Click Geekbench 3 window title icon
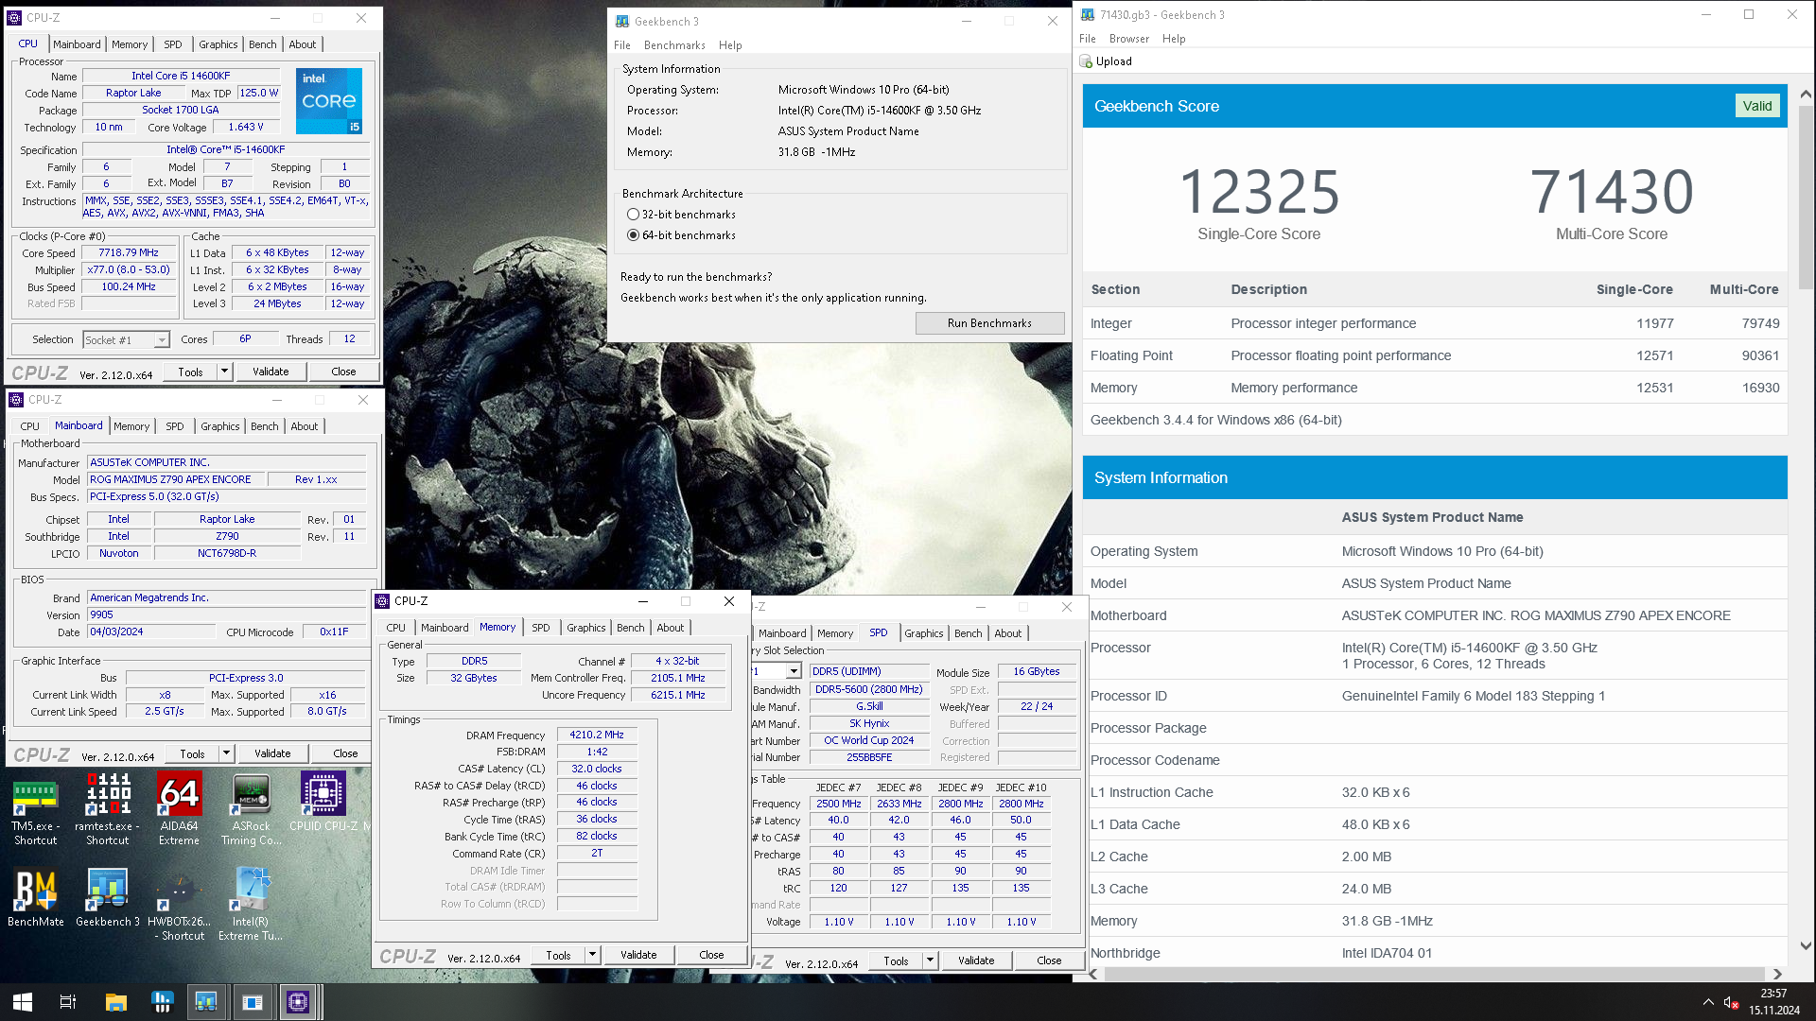 click(622, 21)
